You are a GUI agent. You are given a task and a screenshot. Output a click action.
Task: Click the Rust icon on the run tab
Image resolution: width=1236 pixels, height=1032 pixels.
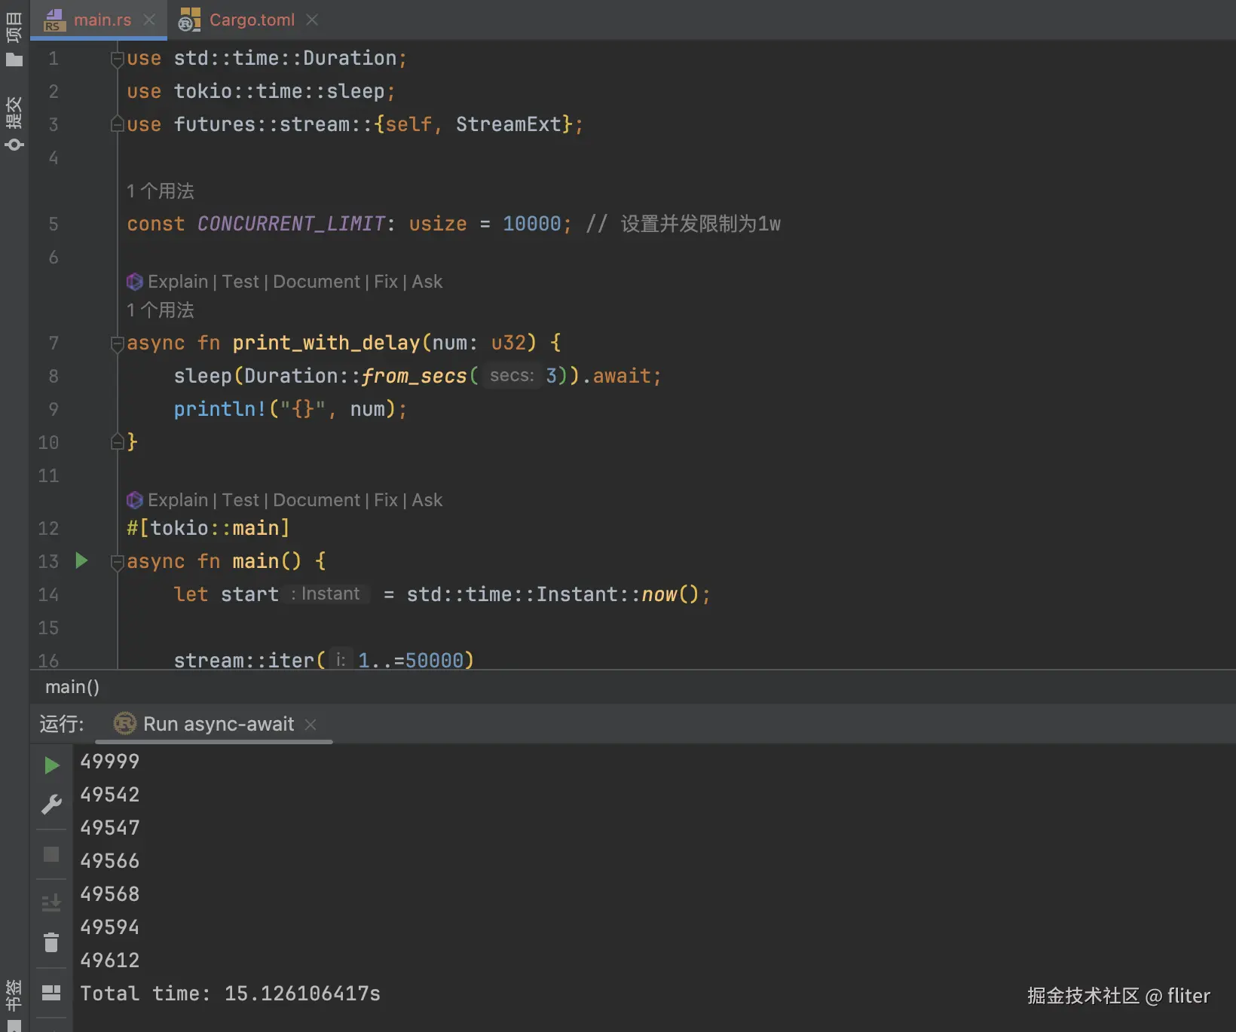(124, 724)
